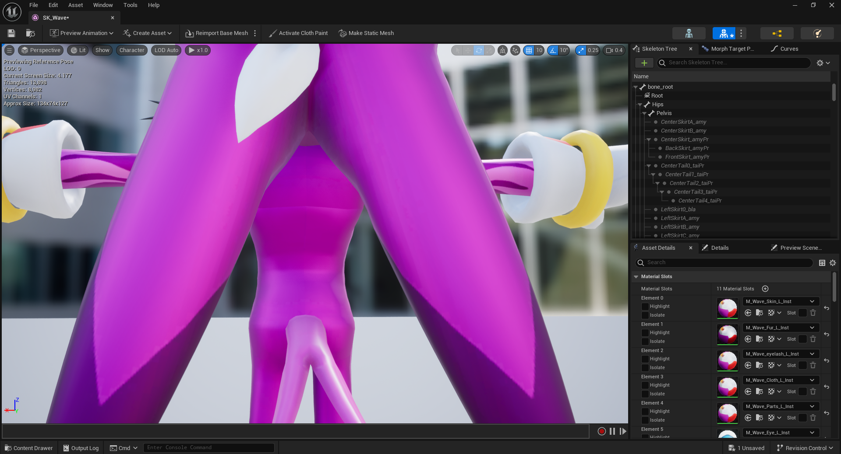
Task: Cycle the transform coordinate system icon
Action: pos(503,50)
